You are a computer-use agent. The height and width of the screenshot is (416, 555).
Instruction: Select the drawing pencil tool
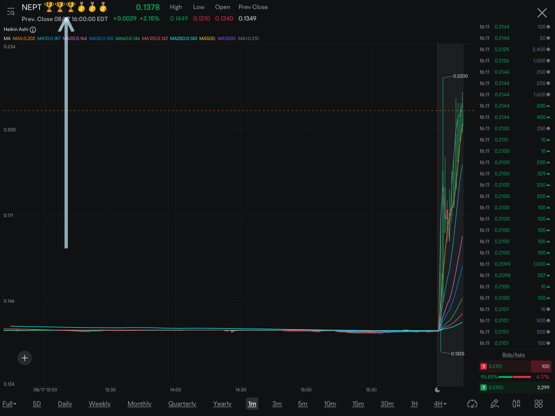point(494,404)
